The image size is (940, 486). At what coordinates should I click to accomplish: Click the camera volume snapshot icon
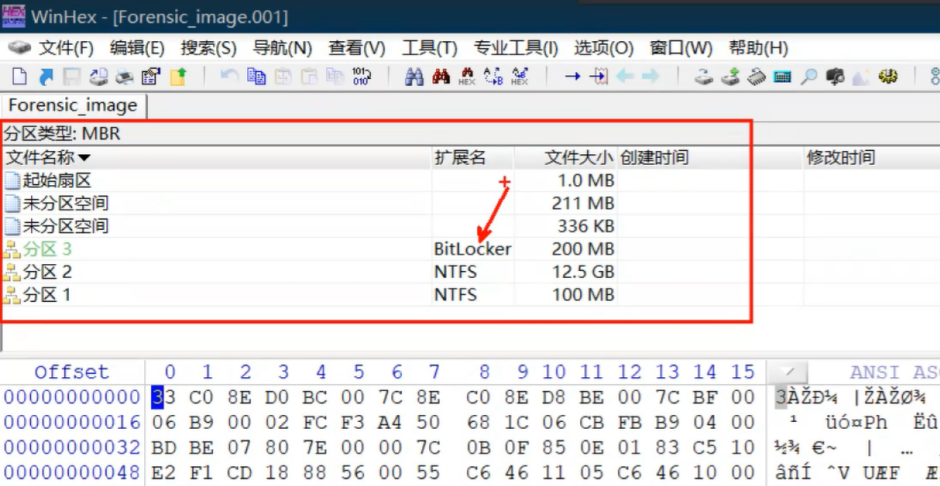coord(835,77)
